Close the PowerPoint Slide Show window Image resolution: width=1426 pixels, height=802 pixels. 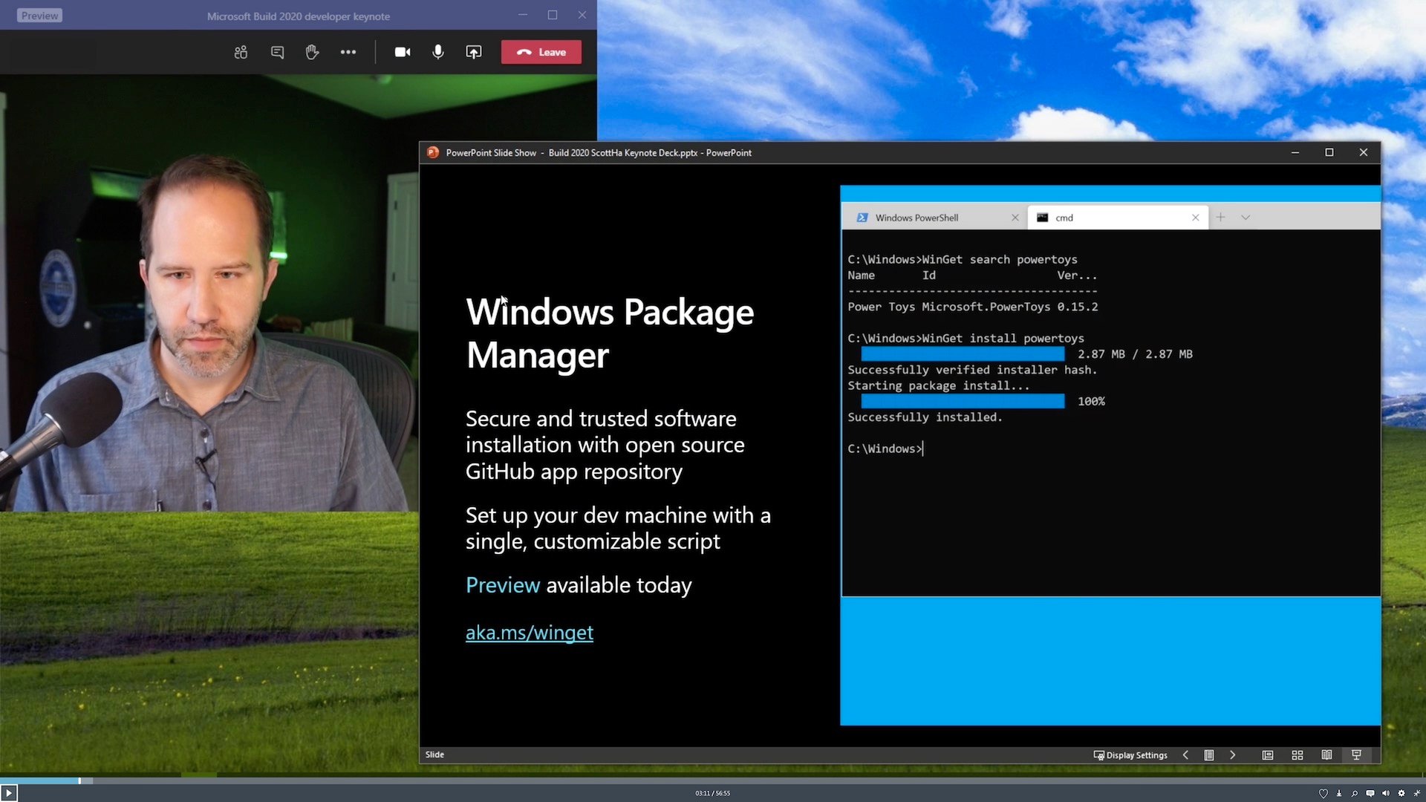tap(1364, 152)
